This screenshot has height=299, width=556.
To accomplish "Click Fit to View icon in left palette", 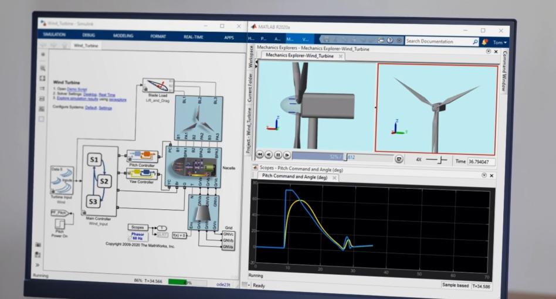I will (x=42, y=78).
